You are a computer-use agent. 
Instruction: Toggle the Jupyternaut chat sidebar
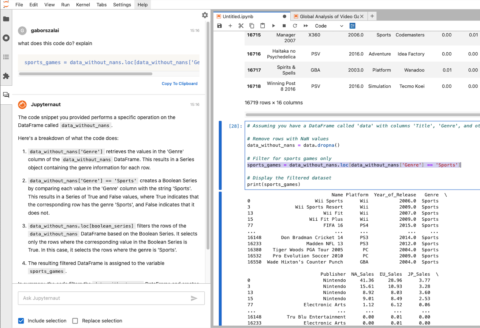pyautogui.click(x=6, y=95)
